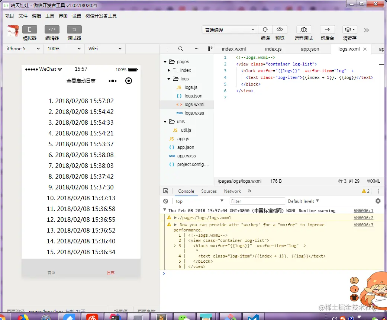Switch to the Console devtools tab
The image size is (387, 320).
pyautogui.click(x=186, y=191)
